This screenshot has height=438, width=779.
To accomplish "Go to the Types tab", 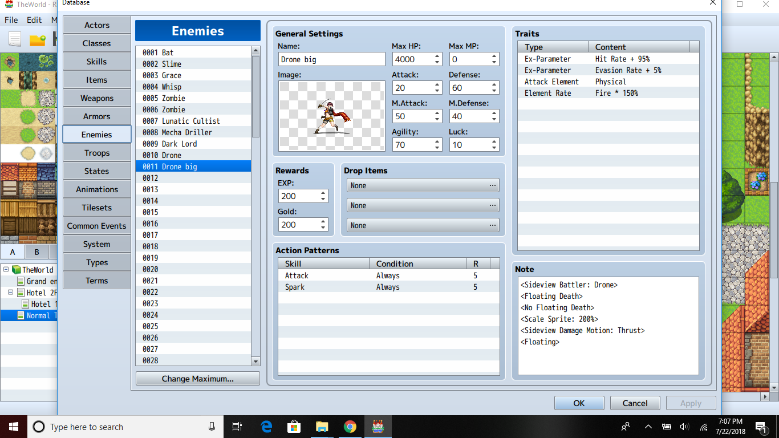I will 97,262.
